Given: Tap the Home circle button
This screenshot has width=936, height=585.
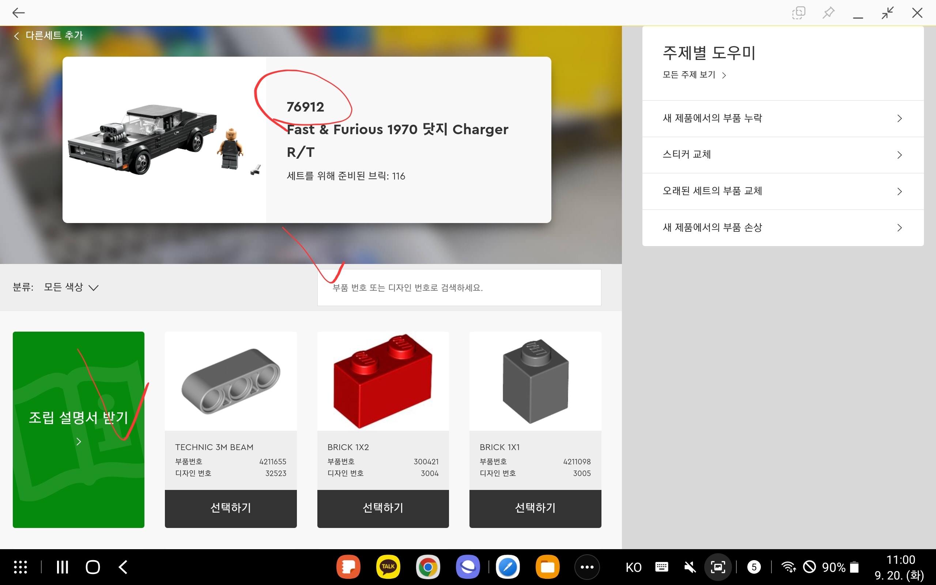Looking at the screenshot, I should tap(93, 567).
